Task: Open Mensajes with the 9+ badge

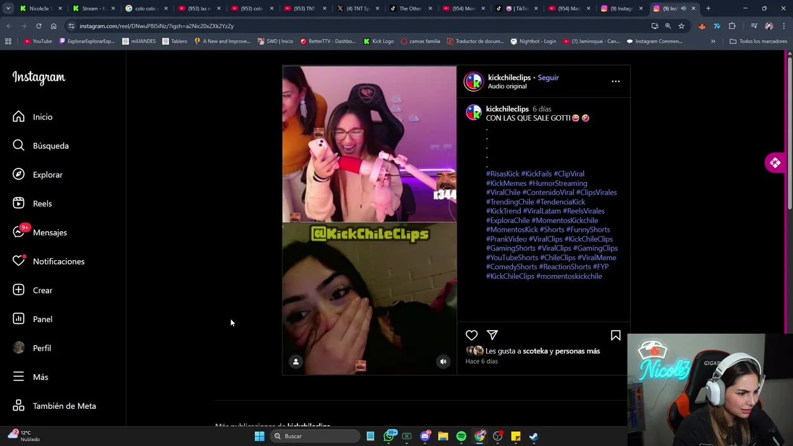Action: (40, 232)
